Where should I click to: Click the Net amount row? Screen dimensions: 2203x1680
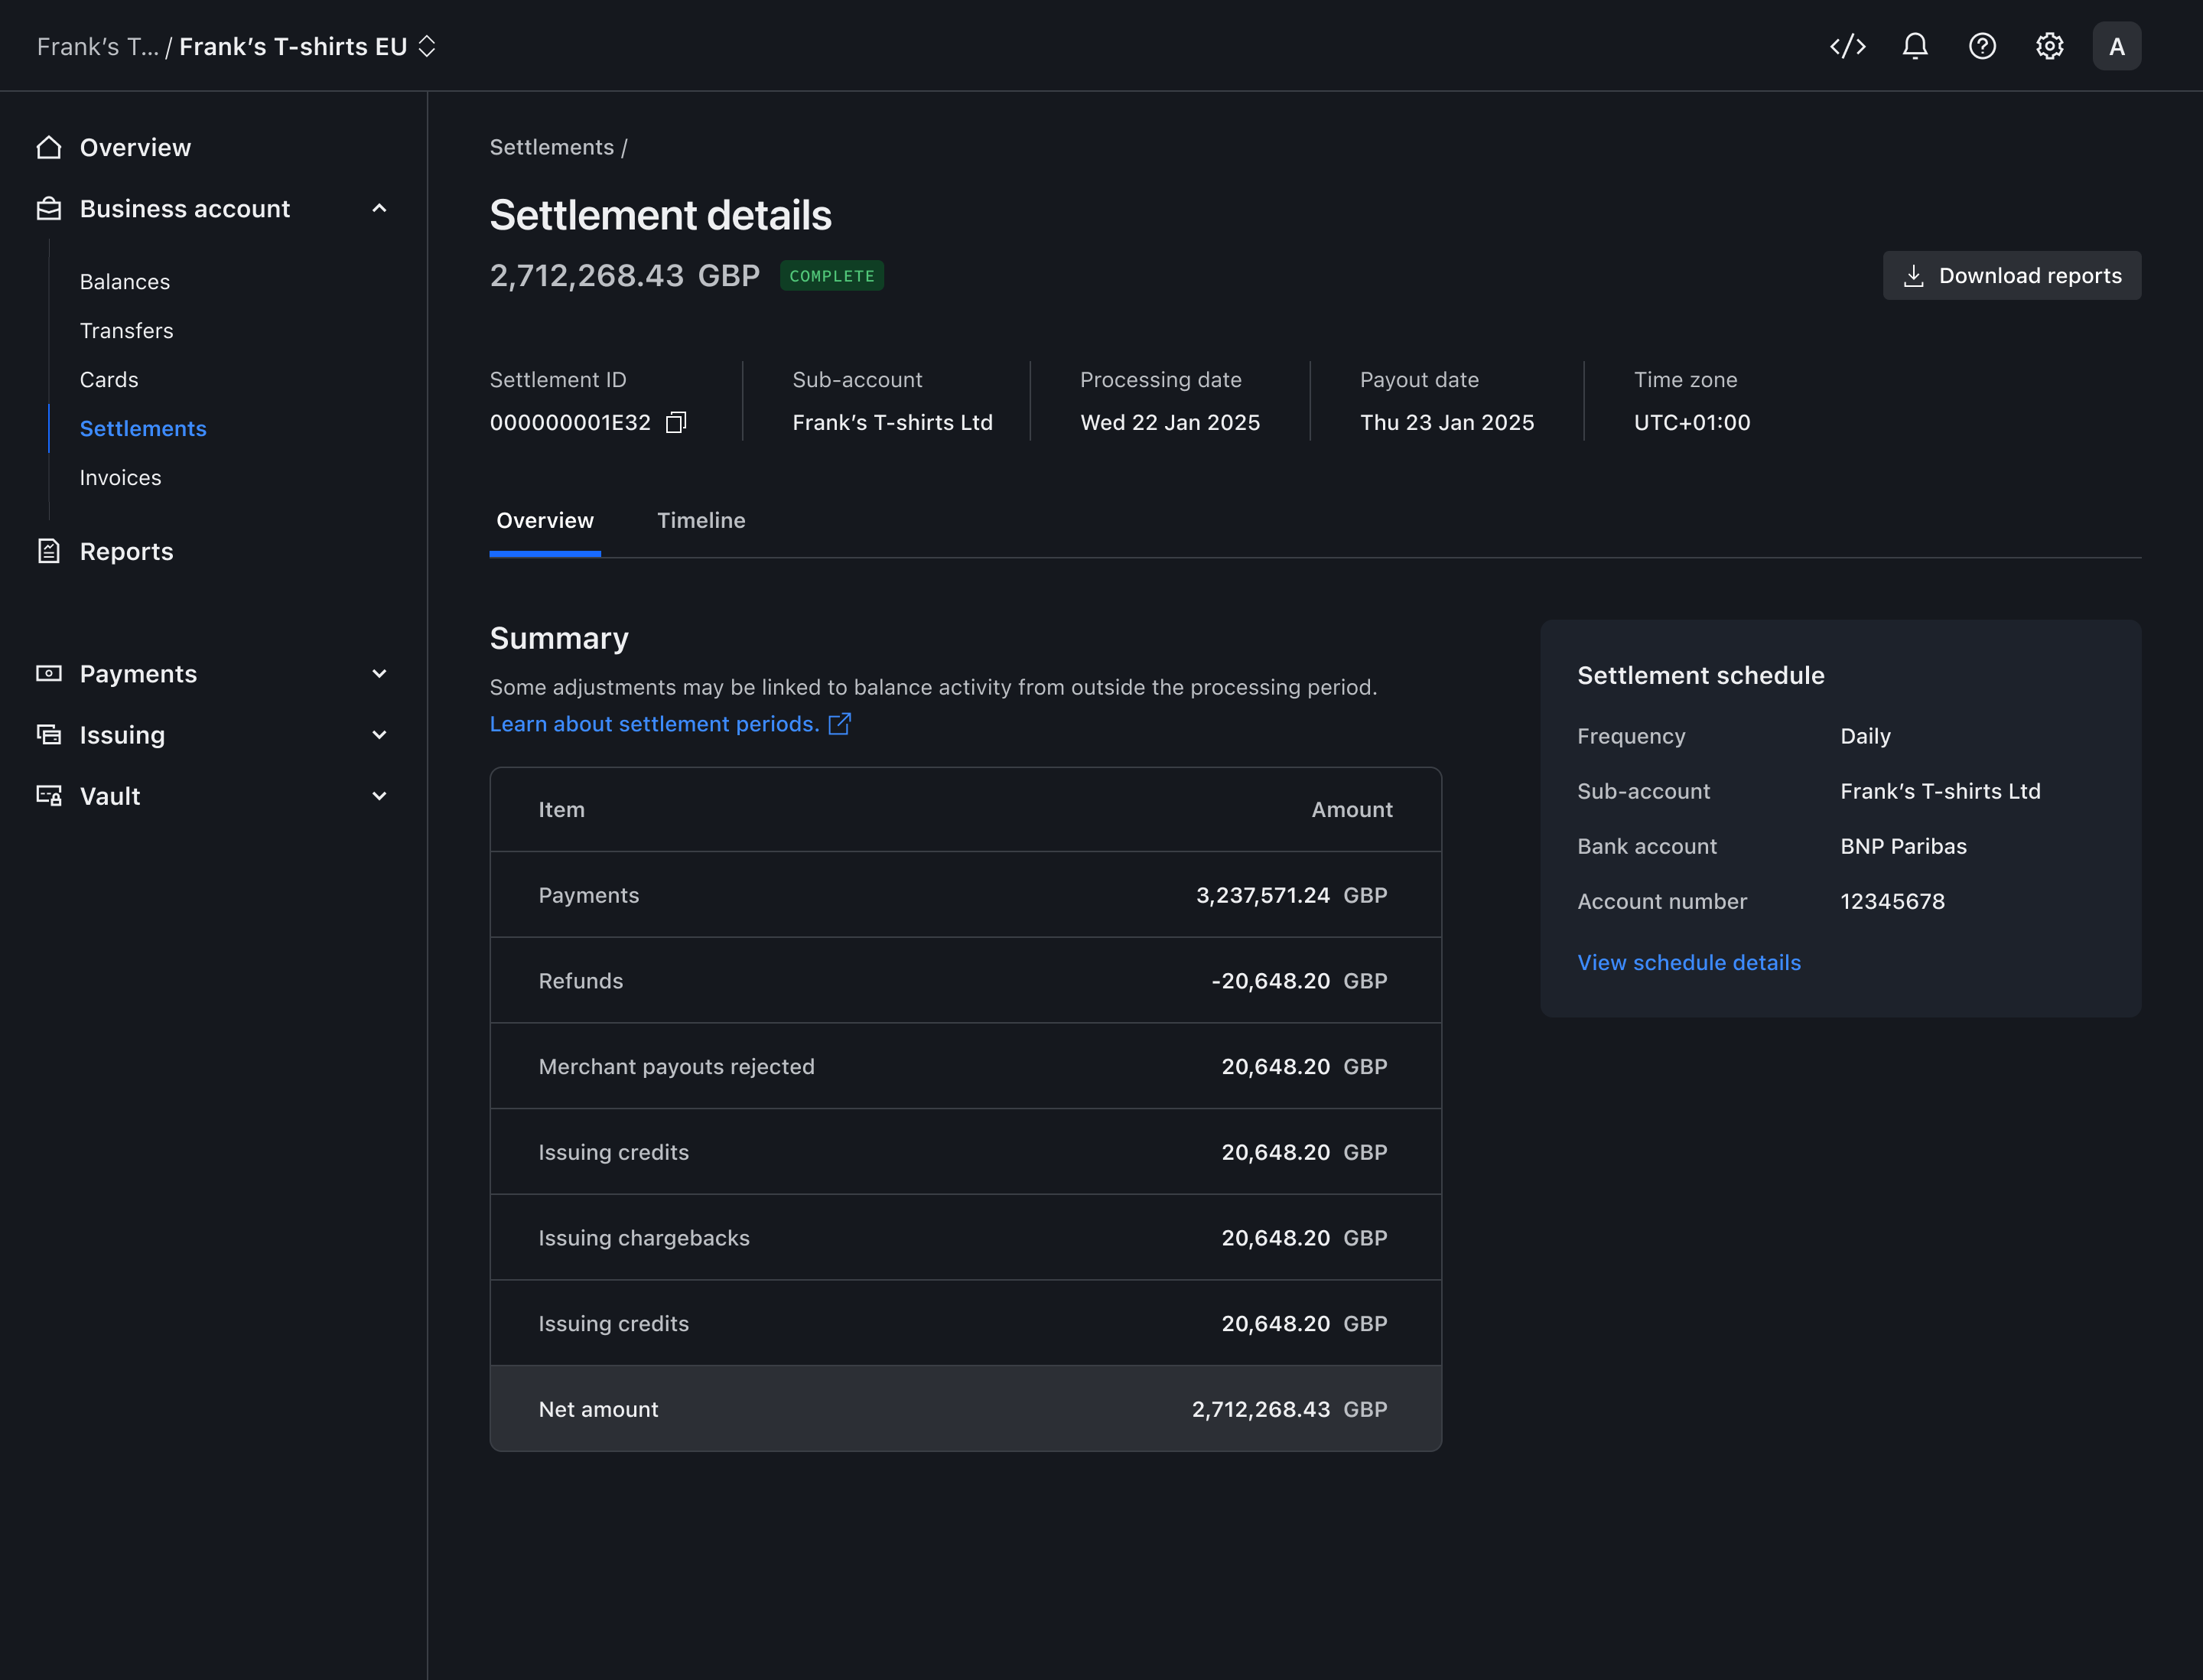click(965, 1408)
